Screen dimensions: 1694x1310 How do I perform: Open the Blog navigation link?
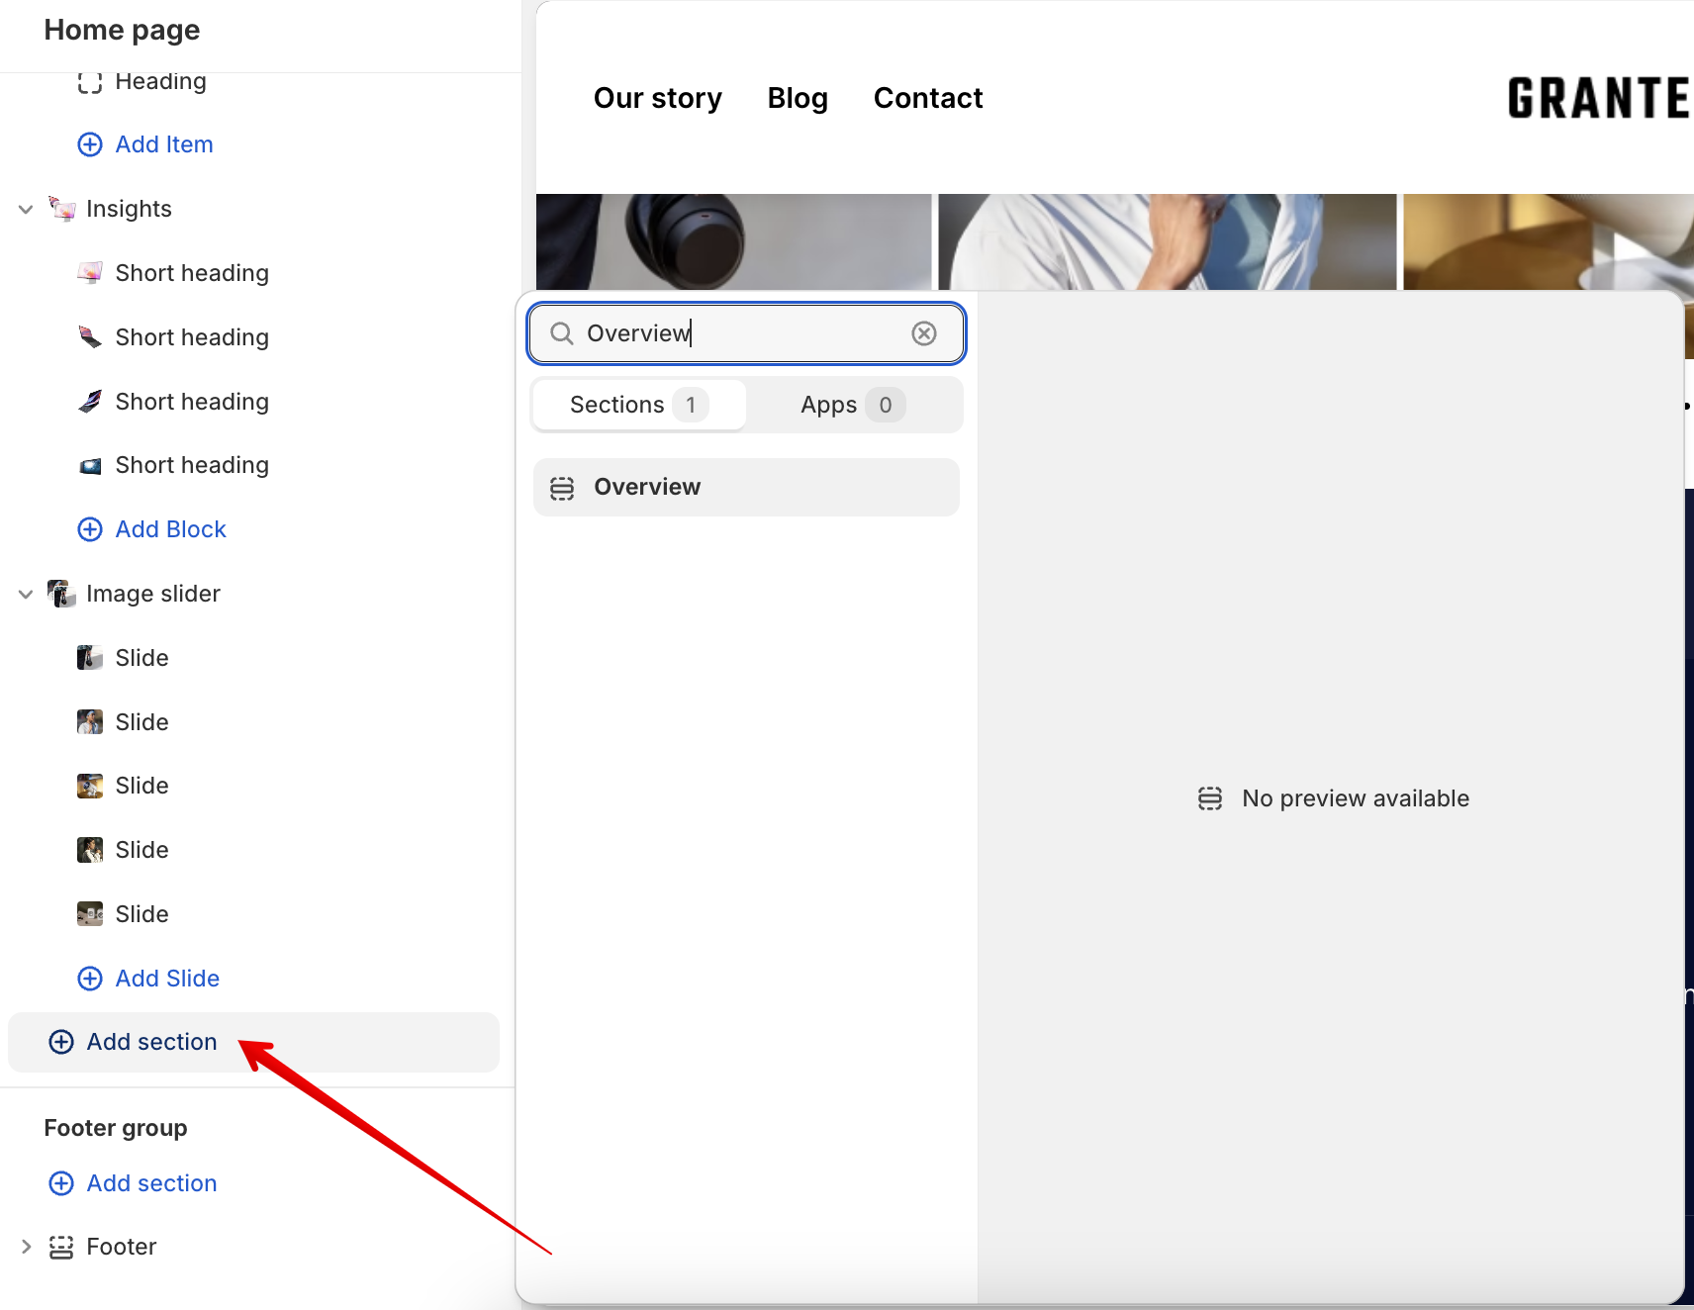[798, 98]
